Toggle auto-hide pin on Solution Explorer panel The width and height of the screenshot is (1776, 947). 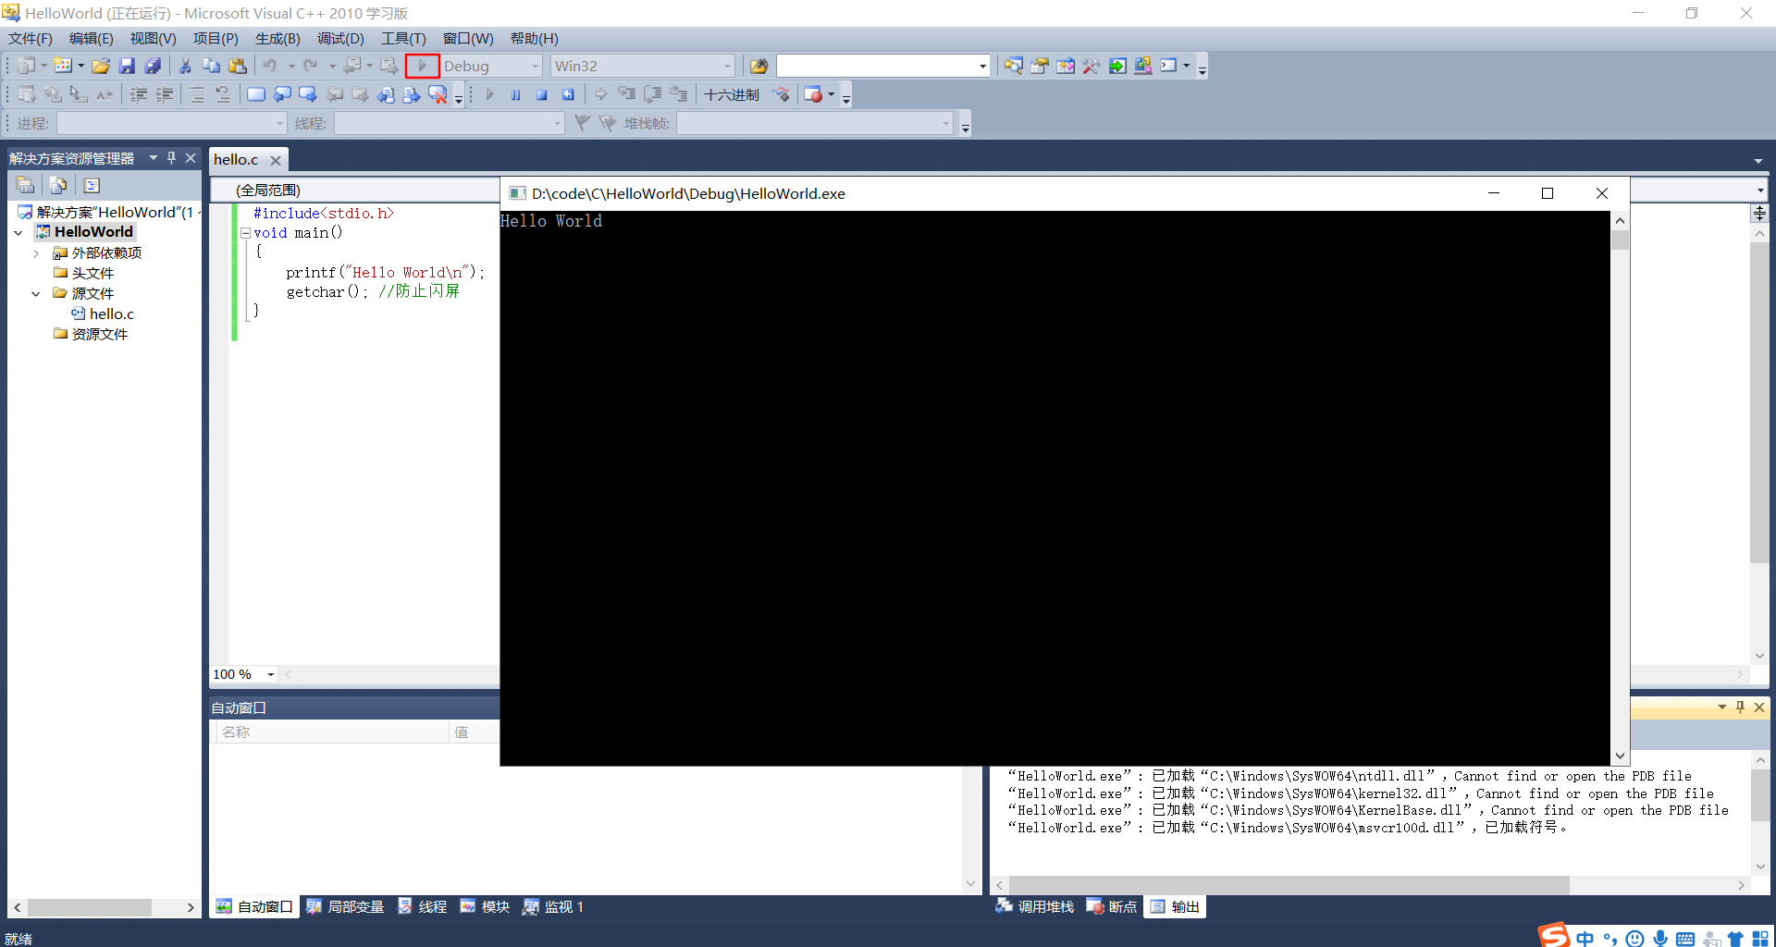[172, 158]
